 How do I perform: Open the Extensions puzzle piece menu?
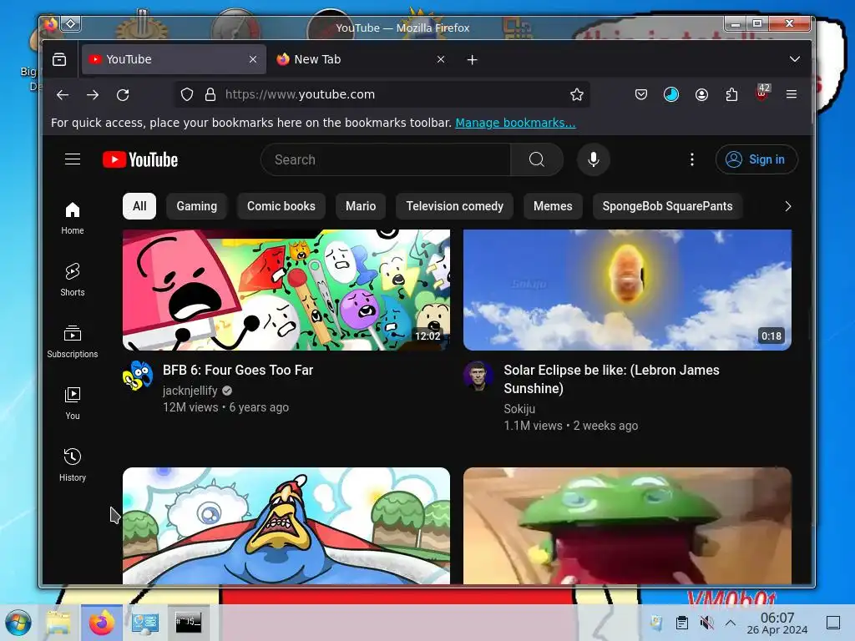(x=731, y=95)
